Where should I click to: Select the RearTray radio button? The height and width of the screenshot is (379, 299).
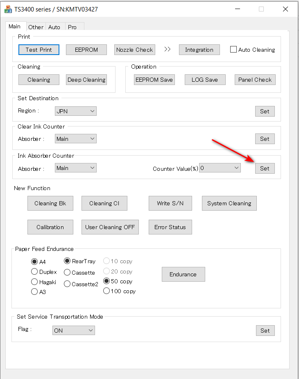click(67, 261)
